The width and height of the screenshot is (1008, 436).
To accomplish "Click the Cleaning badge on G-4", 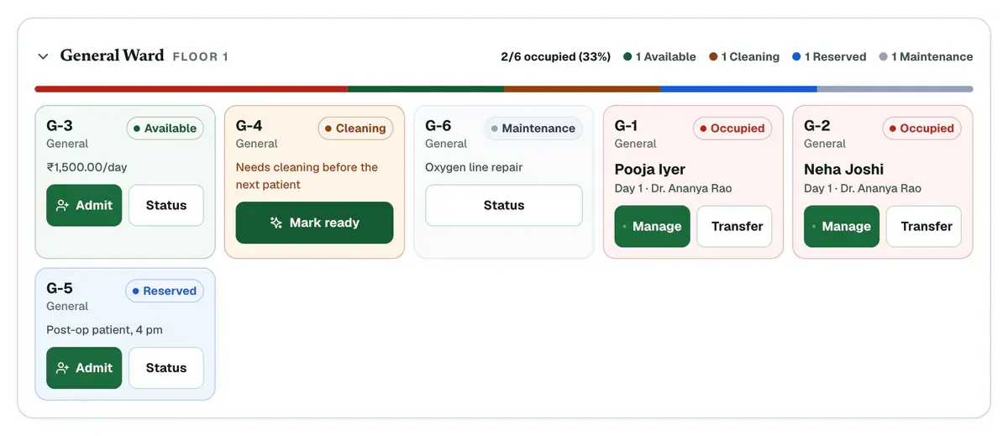I will 355,129.
